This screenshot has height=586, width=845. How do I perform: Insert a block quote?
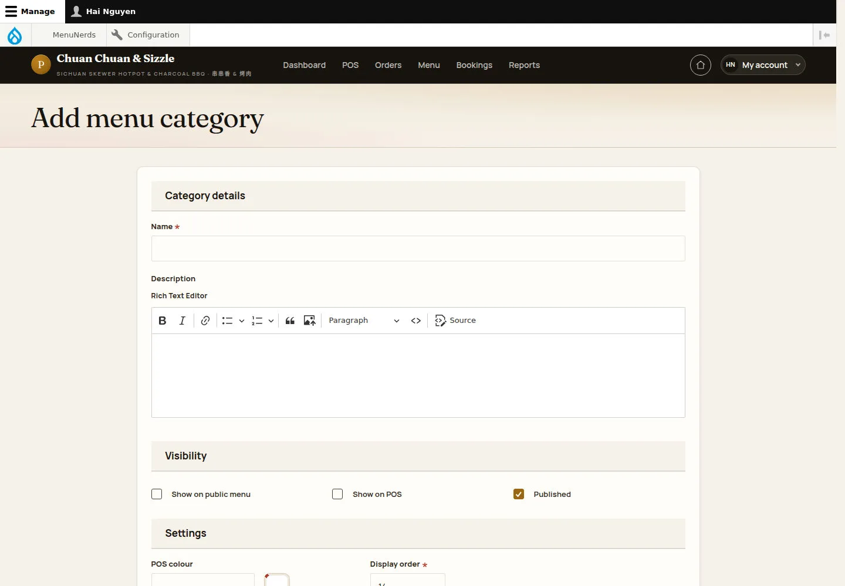tap(290, 321)
